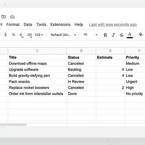Increase decimal places button

coord(29,35)
